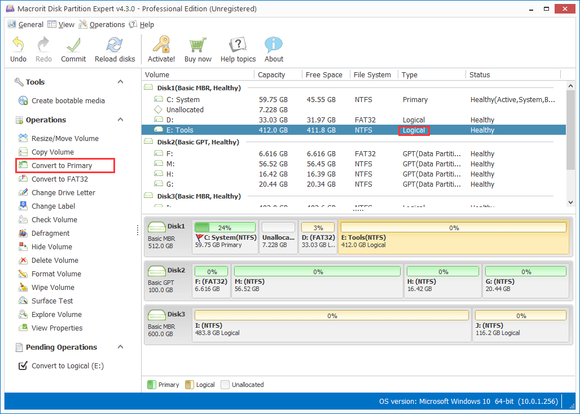This screenshot has width=580, height=414.
Task: Click the Undo toolbar icon
Action: [x=17, y=49]
